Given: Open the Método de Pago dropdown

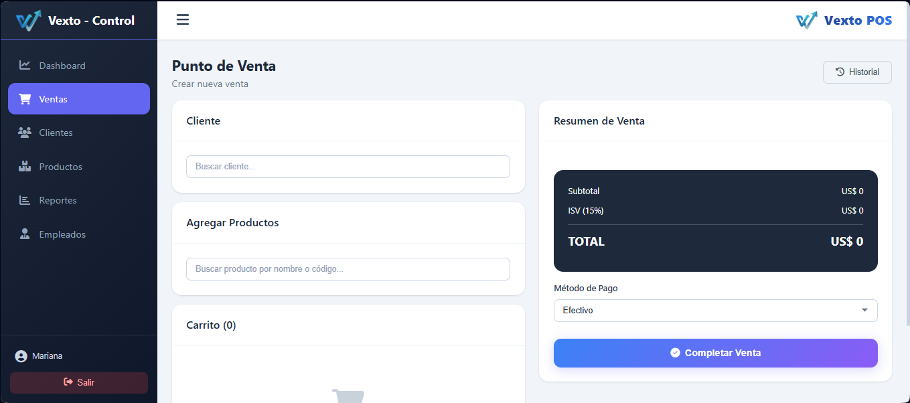Looking at the screenshot, I should point(715,311).
